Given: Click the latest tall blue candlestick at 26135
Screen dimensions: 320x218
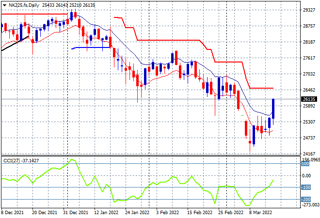Looking at the screenshot, I should [273, 109].
